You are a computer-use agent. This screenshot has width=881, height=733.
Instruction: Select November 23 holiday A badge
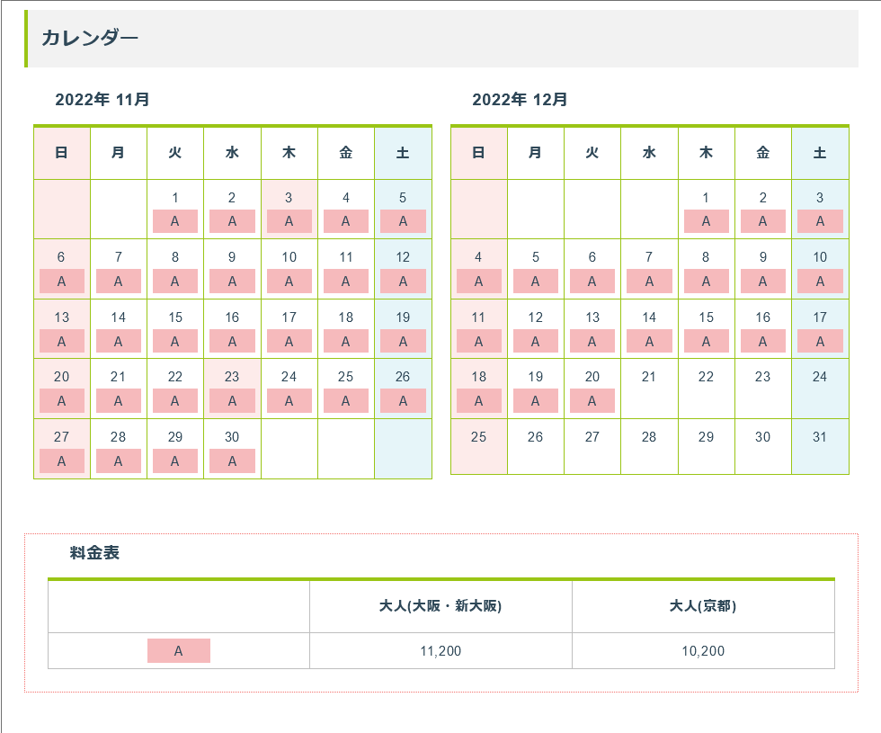coord(232,401)
